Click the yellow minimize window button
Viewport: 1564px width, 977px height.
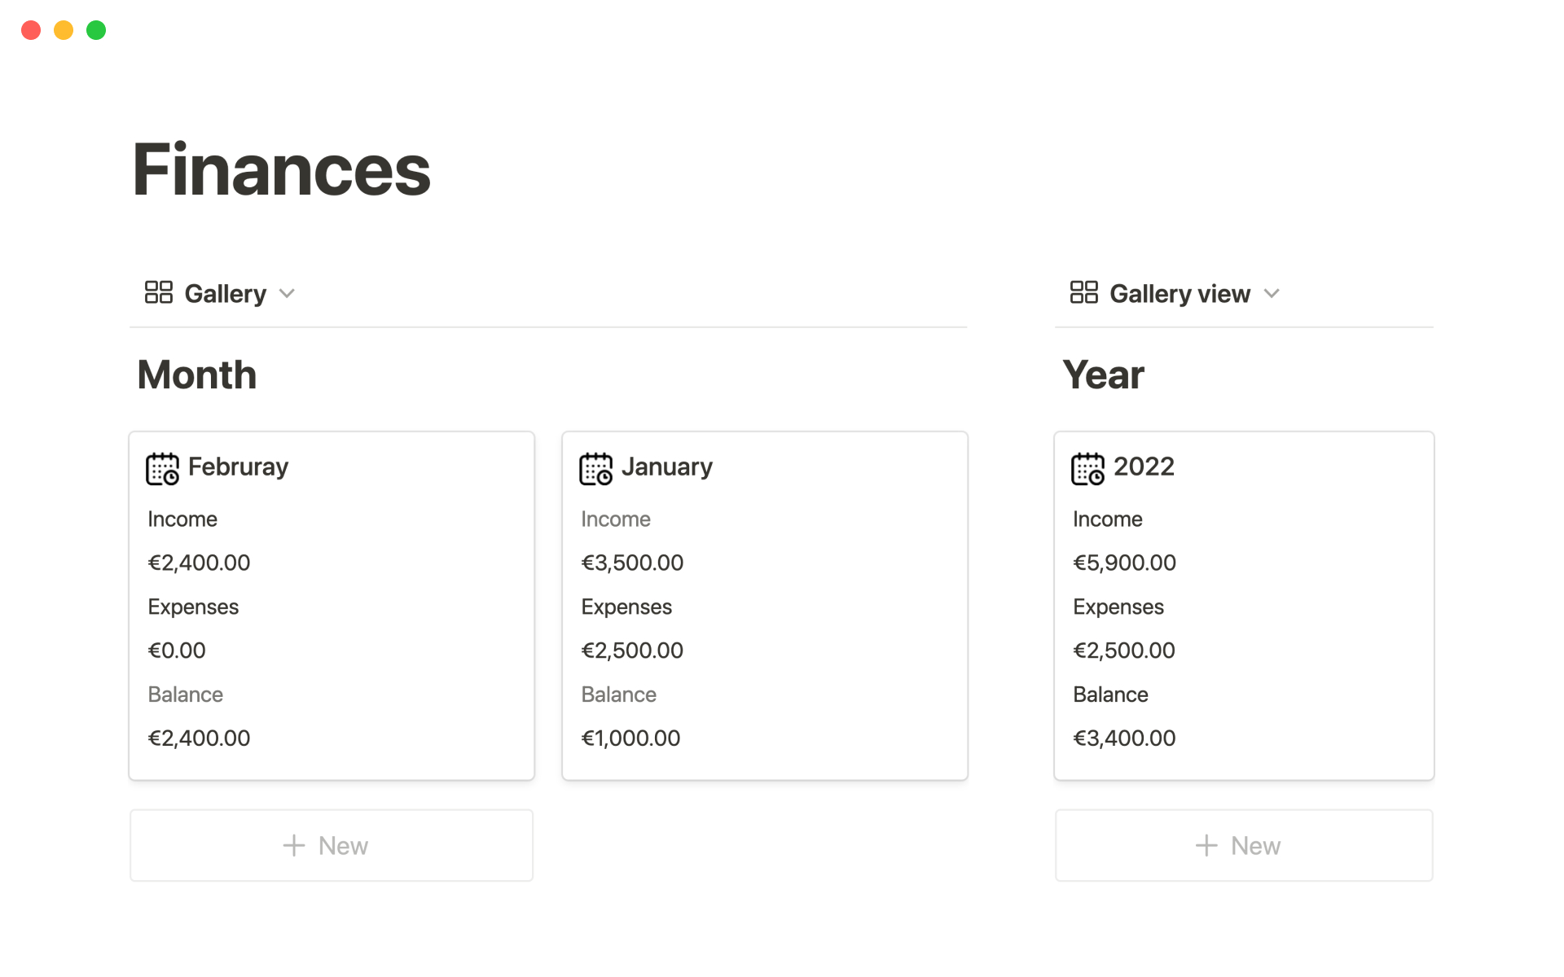click(64, 30)
